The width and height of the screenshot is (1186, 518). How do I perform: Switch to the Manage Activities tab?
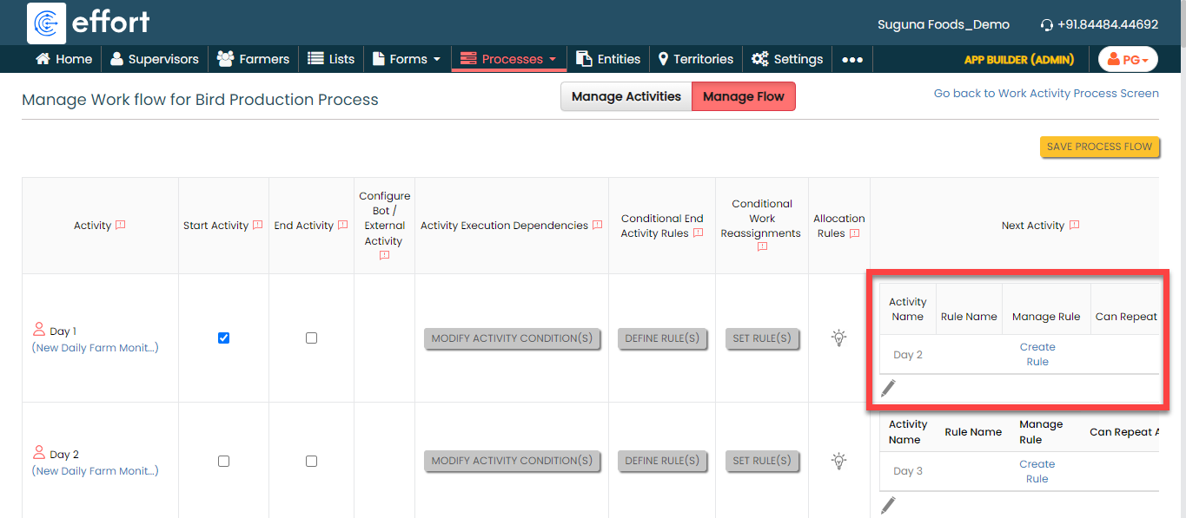[626, 97]
